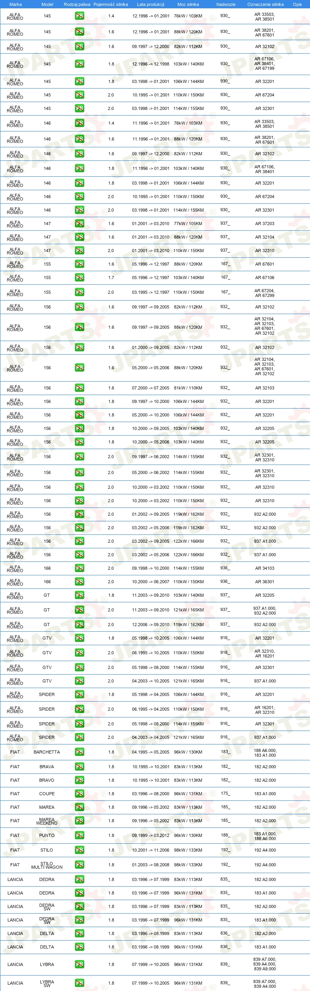310x991 pixels.
Task: Click fuel icon in Lancia DELTA 83kW row
Action: coord(79,934)
